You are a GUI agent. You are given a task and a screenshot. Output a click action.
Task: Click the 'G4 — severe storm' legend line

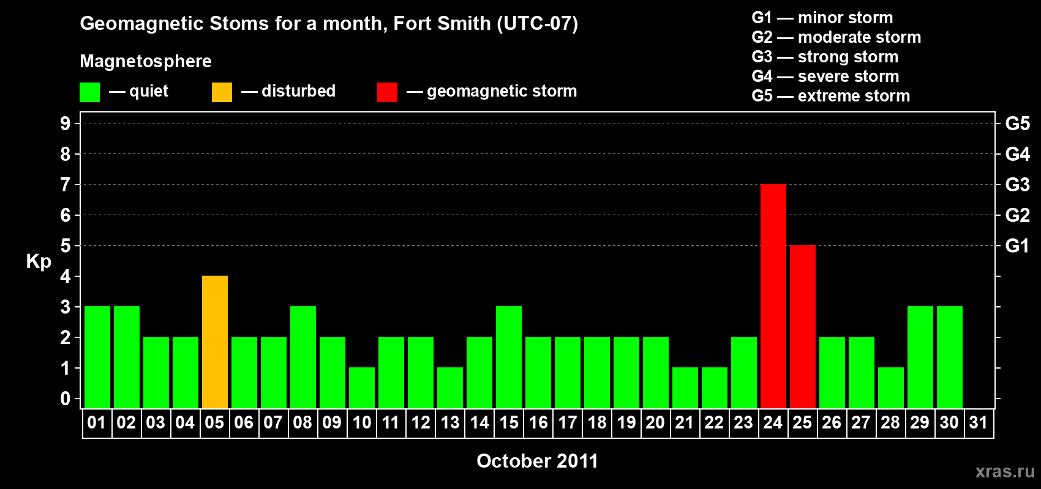click(825, 76)
